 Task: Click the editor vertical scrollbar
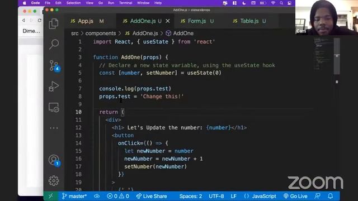click(337, 56)
